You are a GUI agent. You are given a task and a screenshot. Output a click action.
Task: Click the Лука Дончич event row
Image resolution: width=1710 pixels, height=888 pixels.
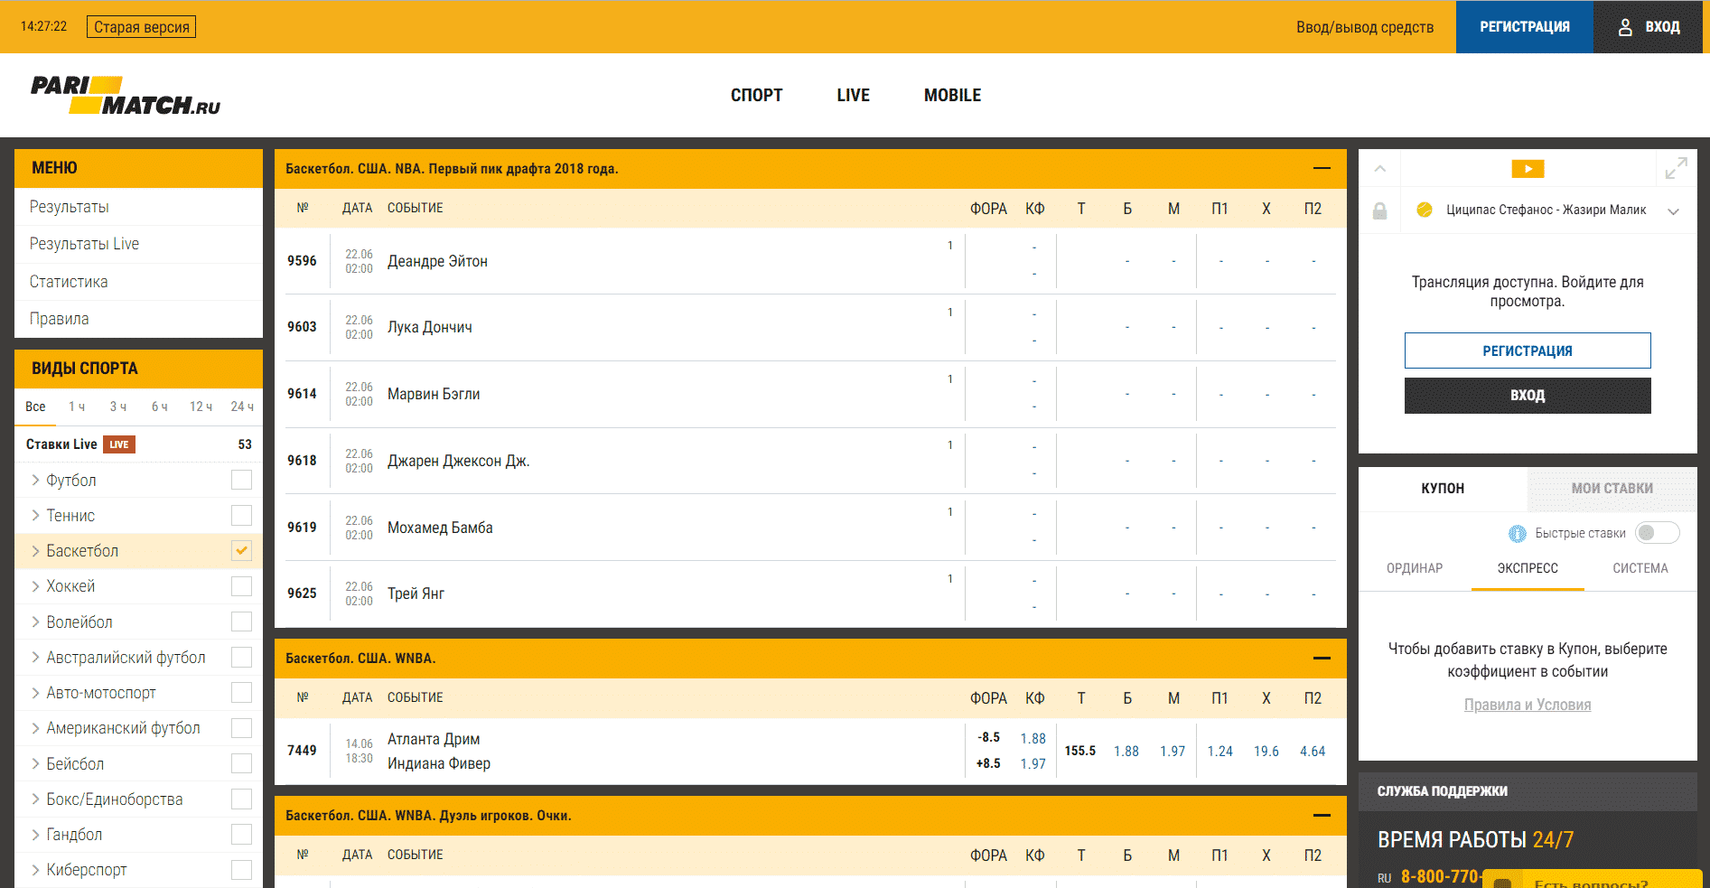click(x=810, y=327)
